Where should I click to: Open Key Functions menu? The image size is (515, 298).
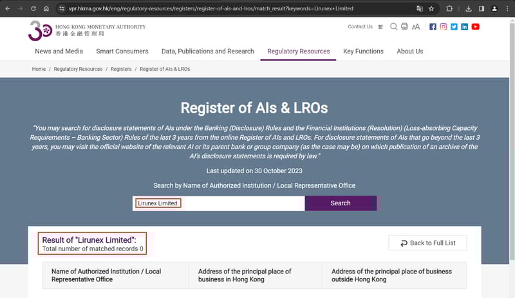[363, 51]
